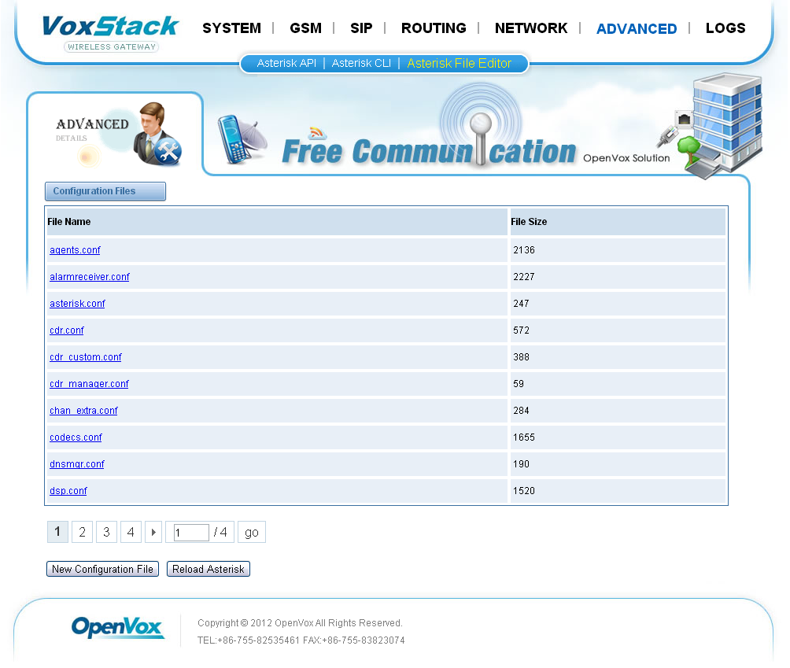Open the SYSTEM menu

(x=231, y=28)
